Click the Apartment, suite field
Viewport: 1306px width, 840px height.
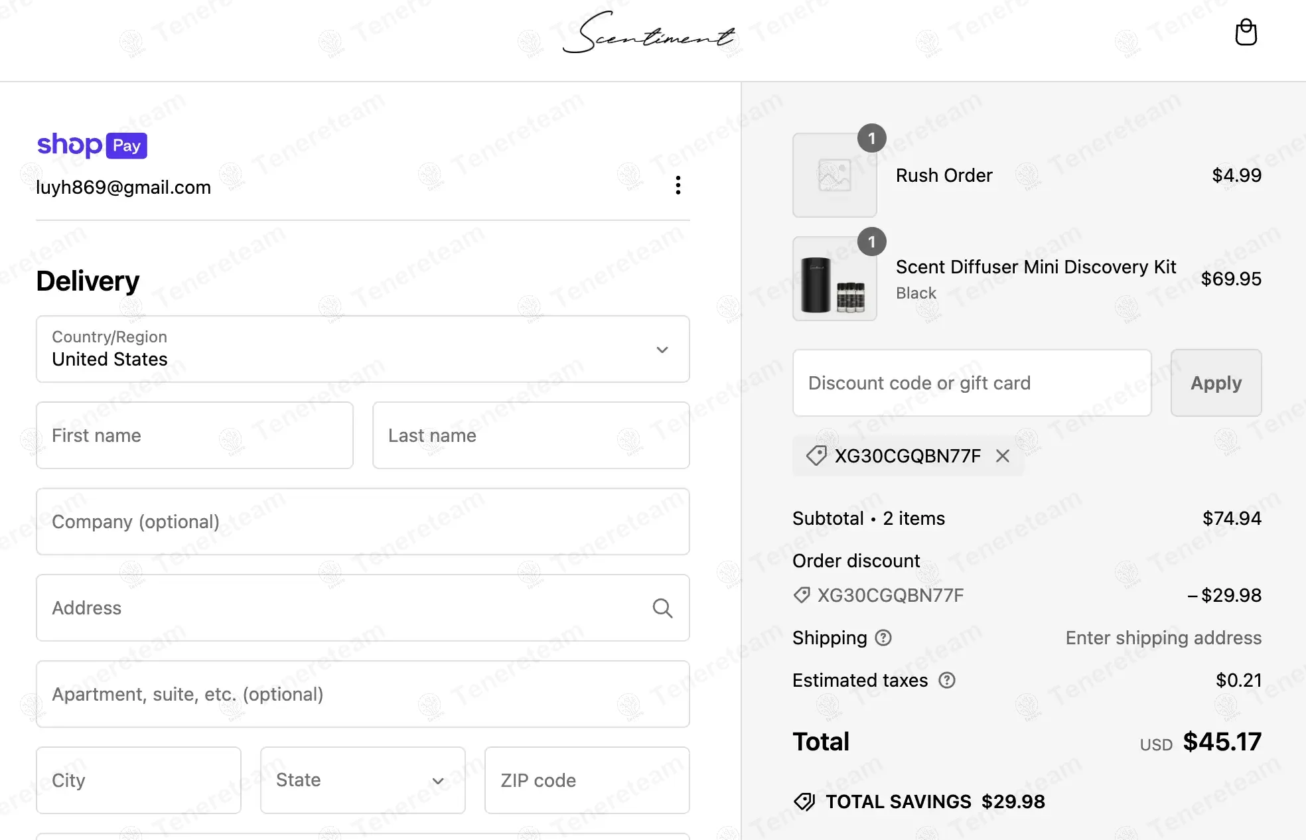tap(362, 694)
